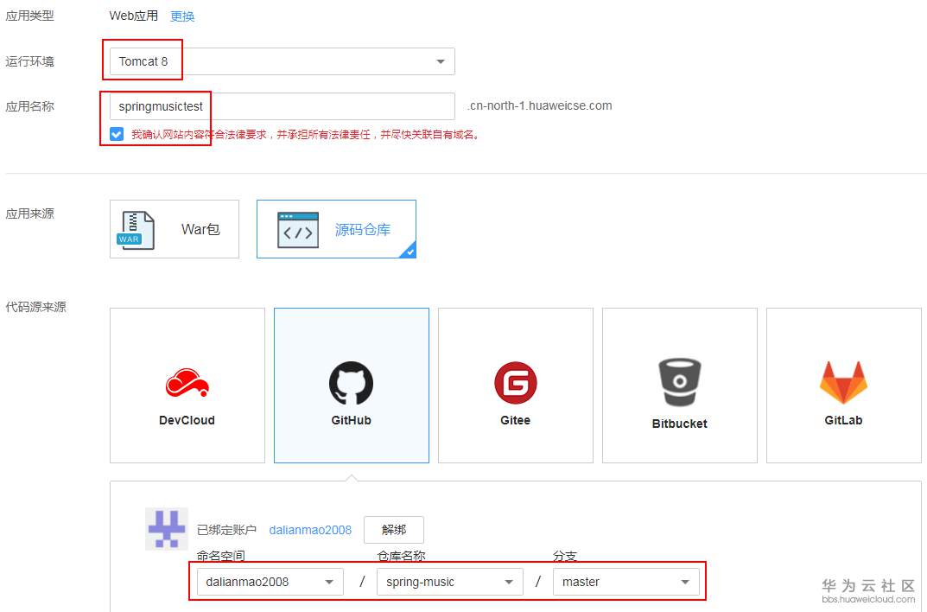Click the GitLab label text
The width and height of the screenshot is (927, 612).
coord(844,420)
